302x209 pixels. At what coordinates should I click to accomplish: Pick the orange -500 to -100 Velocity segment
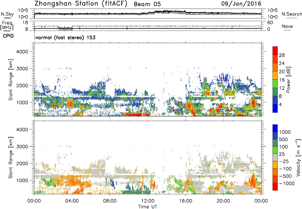pos(275,172)
